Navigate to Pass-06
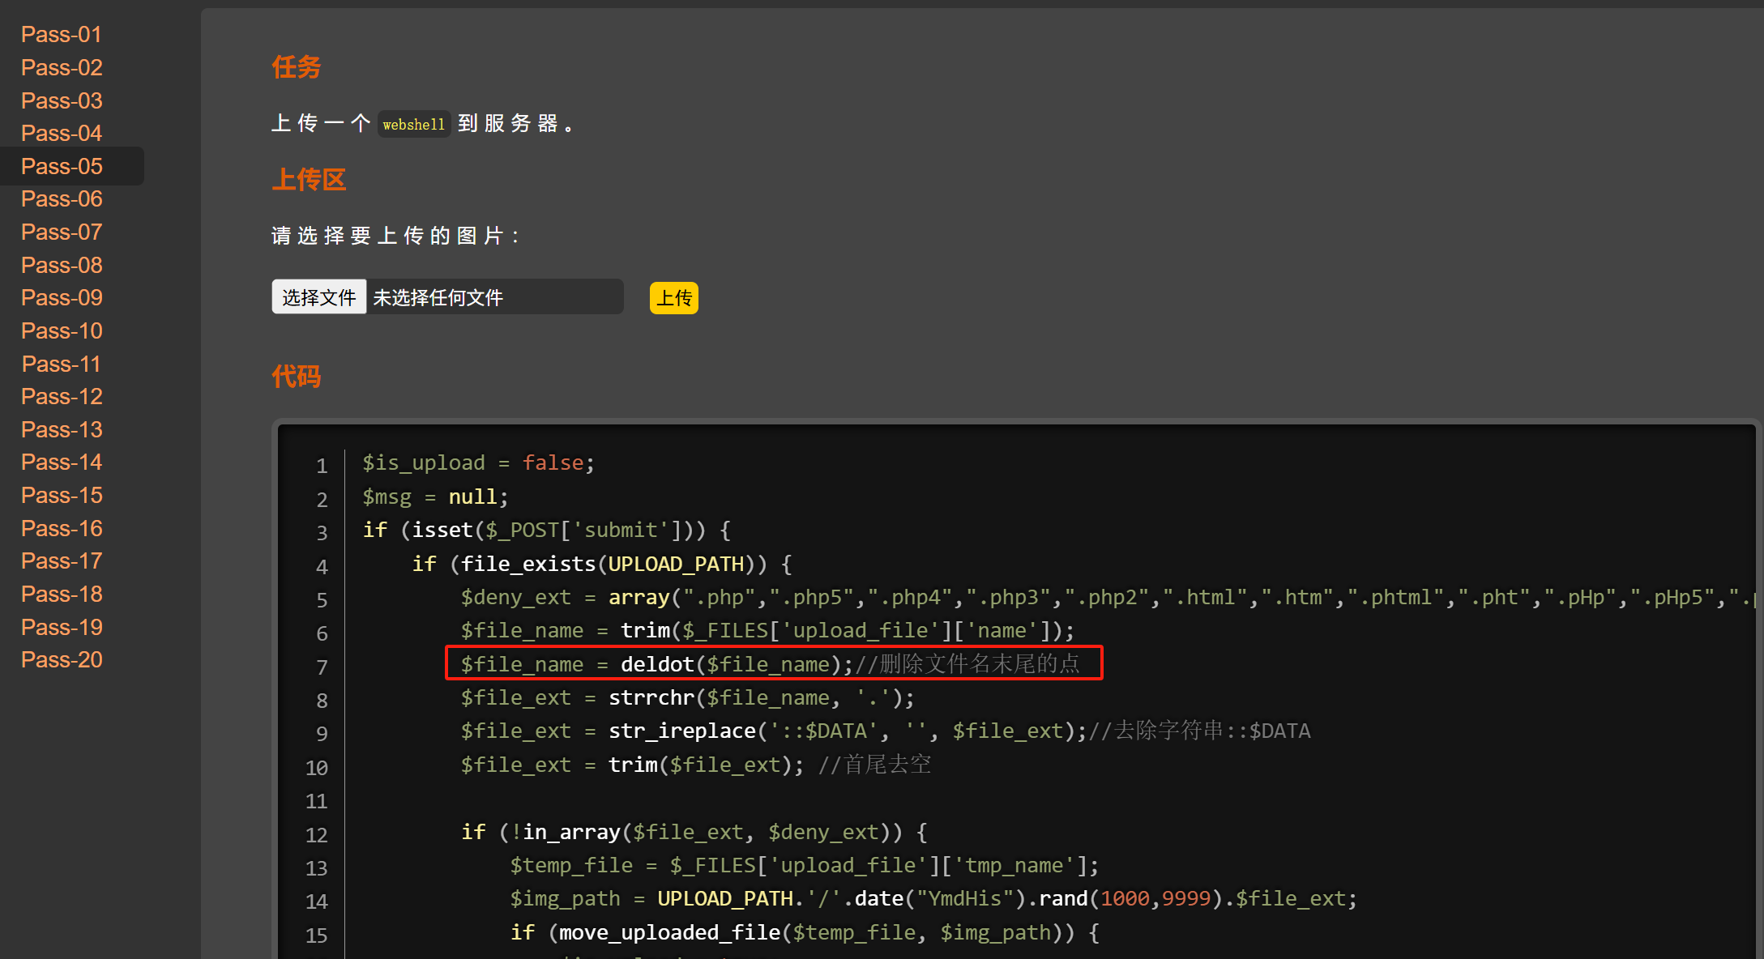Viewport: 1764px width, 959px height. point(62,199)
